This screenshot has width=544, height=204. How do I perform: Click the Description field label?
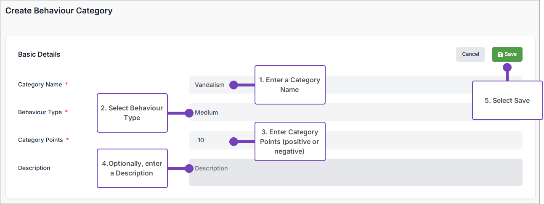coord(34,168)
